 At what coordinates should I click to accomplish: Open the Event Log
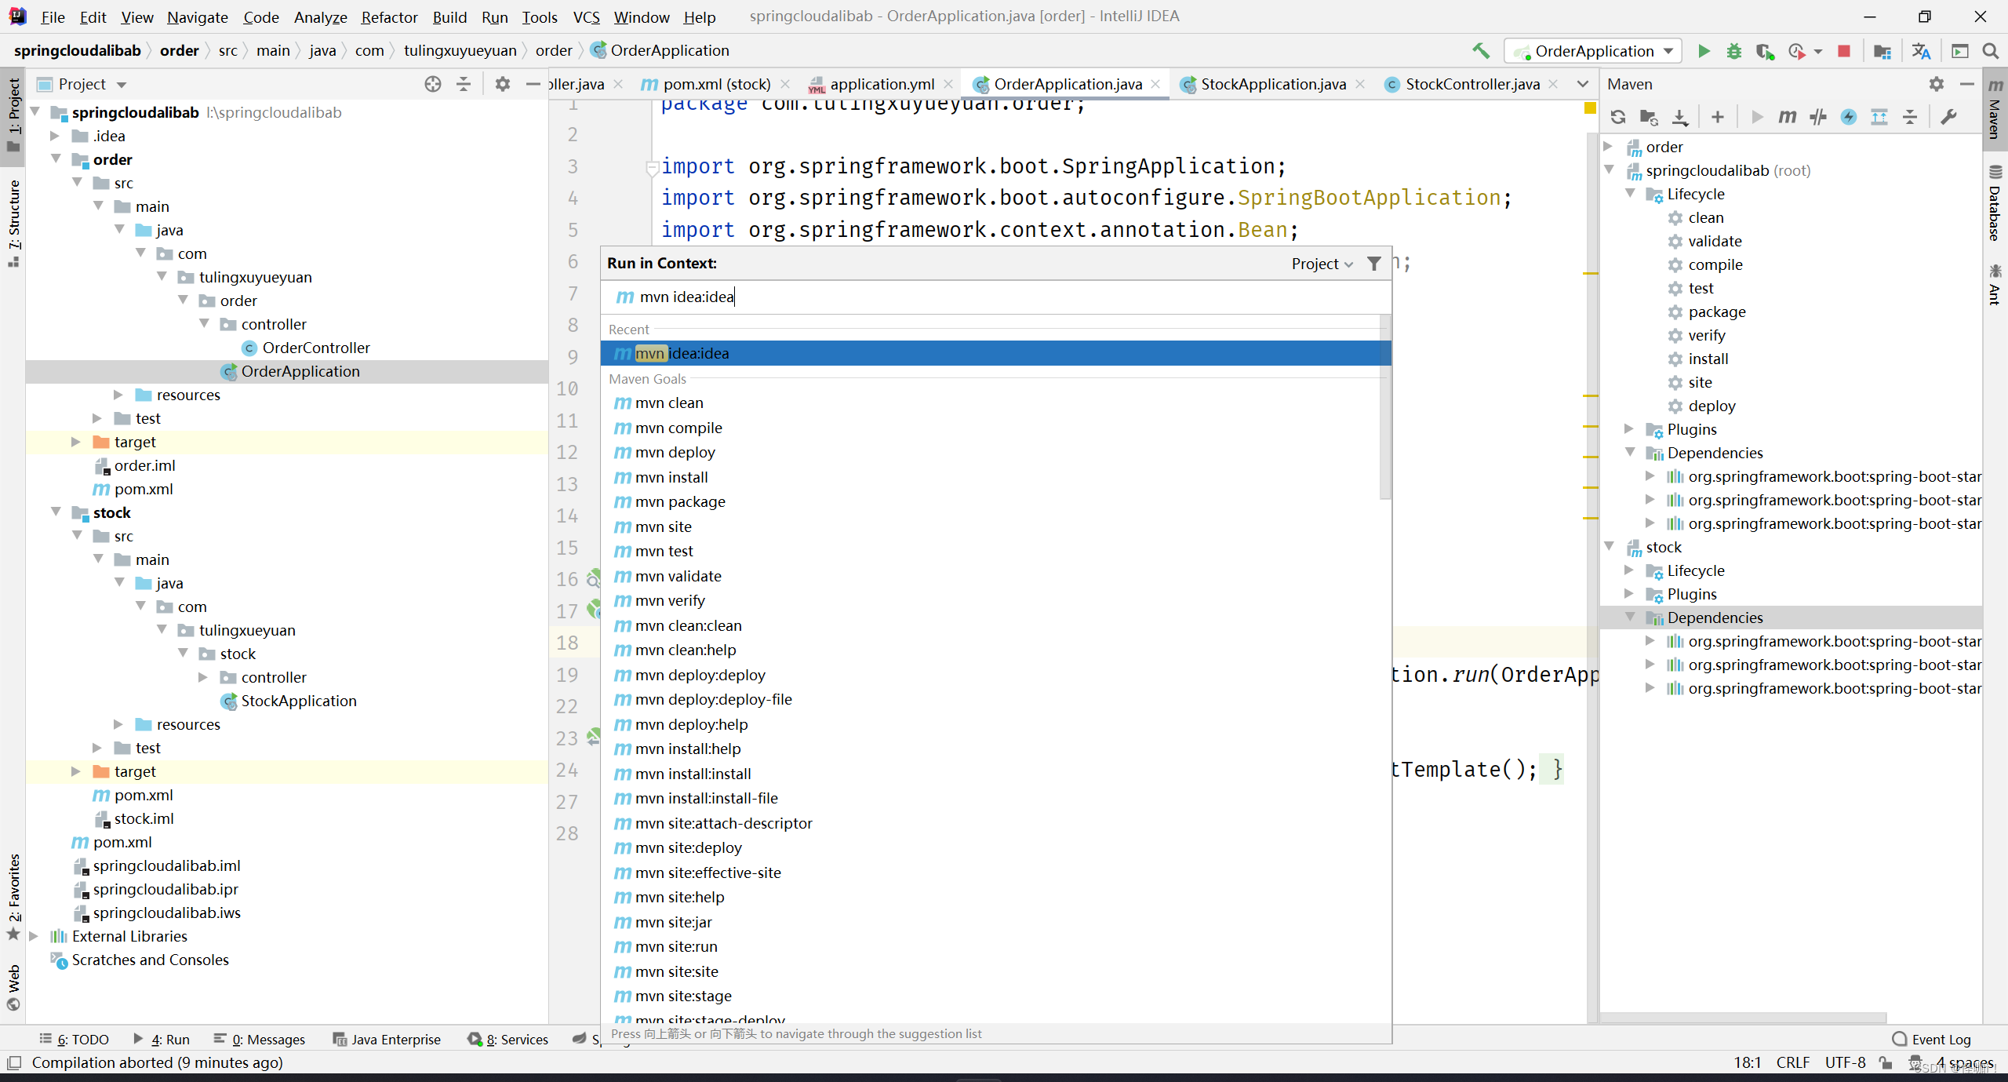pos(1932,1039)
